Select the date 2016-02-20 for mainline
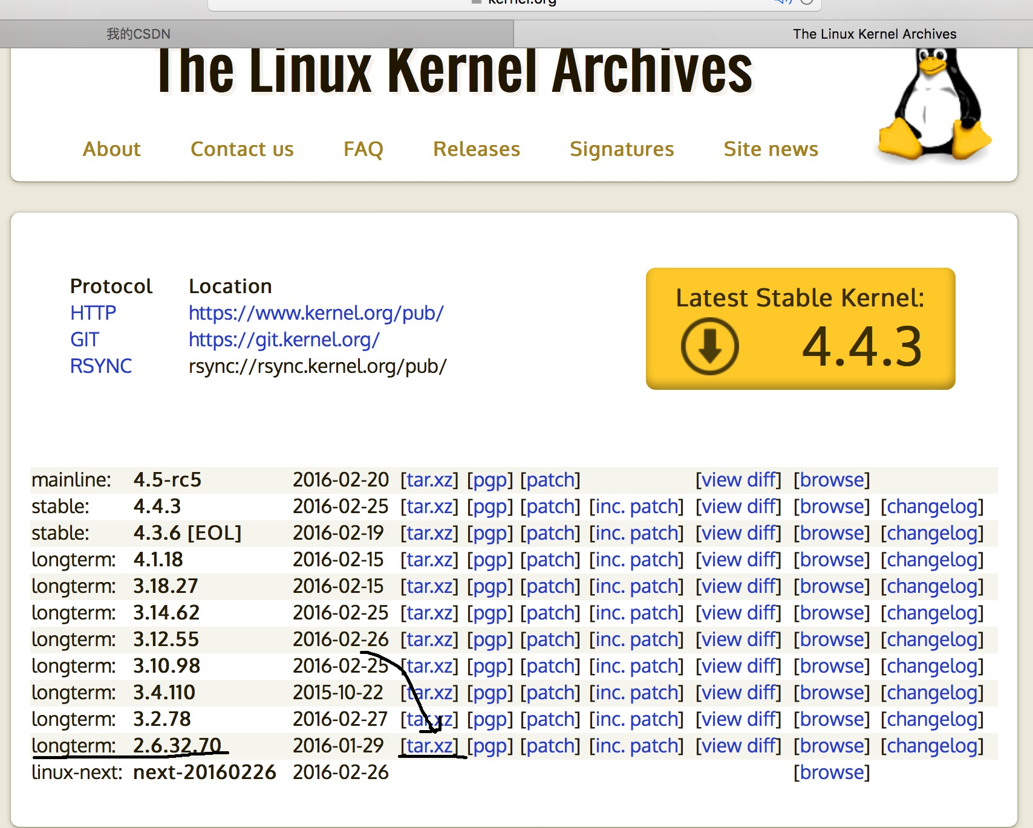 (x=341, y=480)
